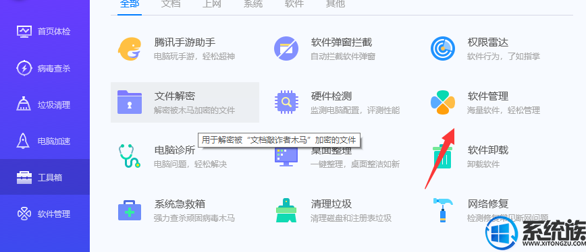The height and width of the screenshot is (252, 586).
Task: Click the description 卸载软件
Action: click(483, 164)
